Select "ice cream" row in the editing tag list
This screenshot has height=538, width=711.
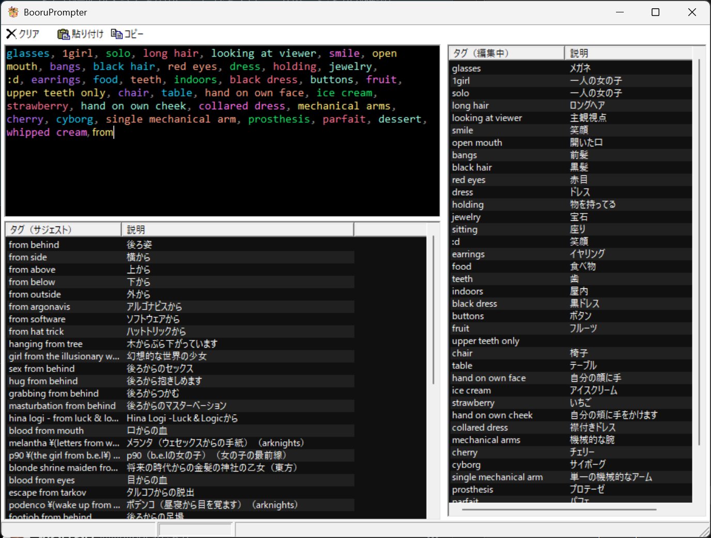pyautogui.click(x=571, y=390)
